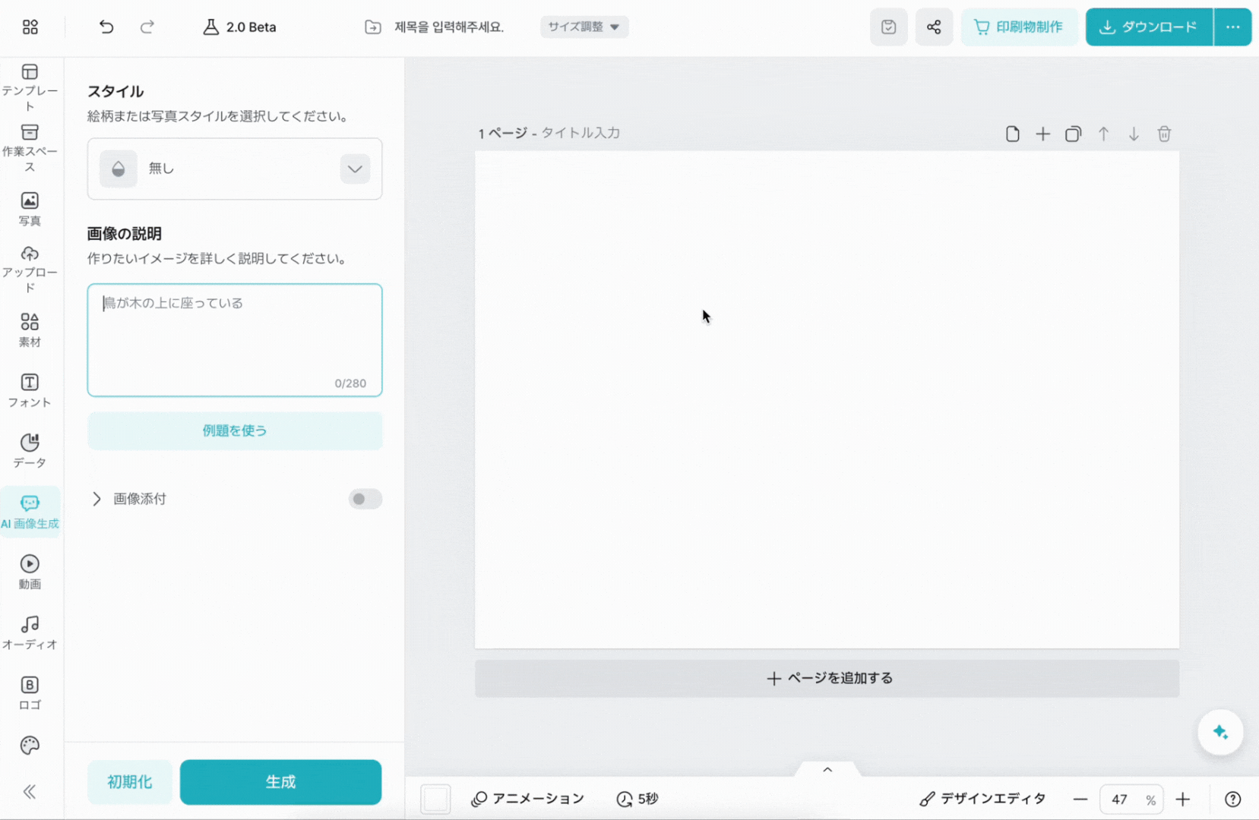The height and width of the screenshot is (820, 1259).
Task: Select the 素材 sidebar icon
Action: [30, 328]
